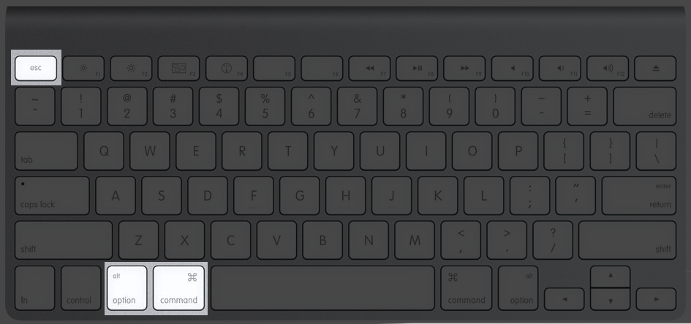Click the brightness up F2 key
The width and height of the screenshot is (691, 324).
click(x=131, y=68)
